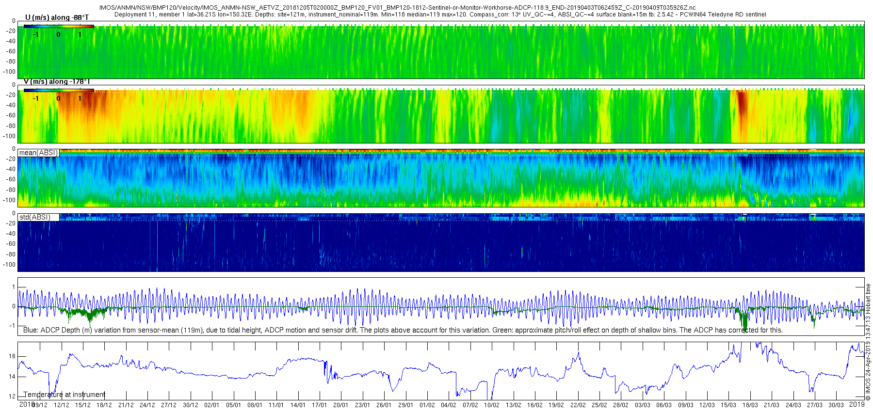Click the 01/02 date tick label
873x412 pixels.
pos(427,405)
